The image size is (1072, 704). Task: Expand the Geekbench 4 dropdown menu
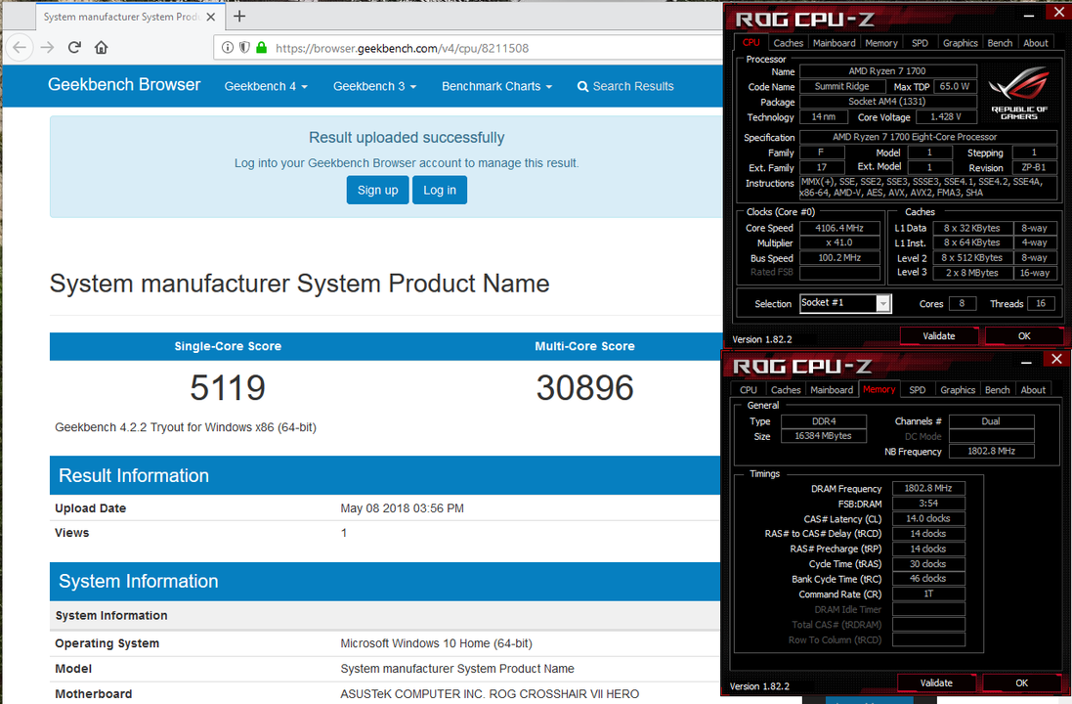click(x=266, y=86)
